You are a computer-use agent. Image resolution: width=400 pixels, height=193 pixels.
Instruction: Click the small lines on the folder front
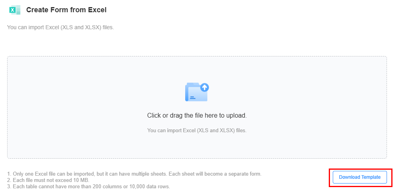pos(193,97)
